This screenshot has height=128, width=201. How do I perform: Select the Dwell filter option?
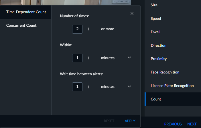(173, 32)
